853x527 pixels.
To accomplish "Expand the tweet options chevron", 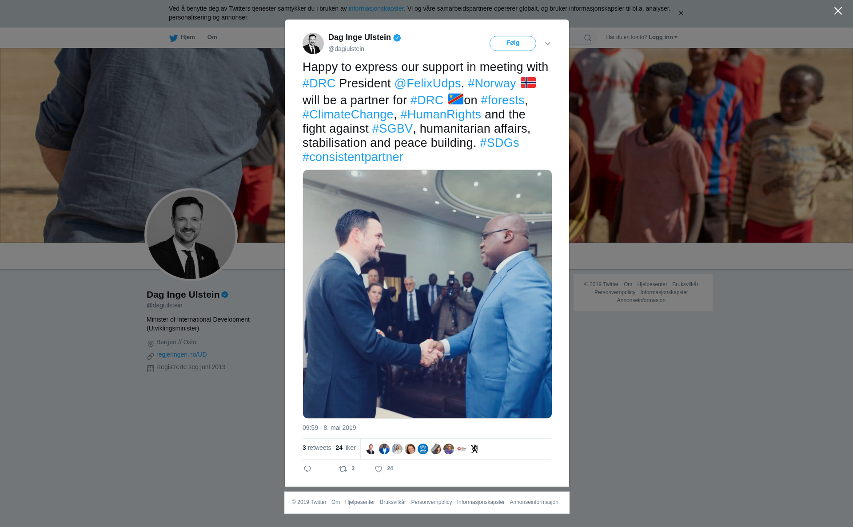I will (548, 43).
